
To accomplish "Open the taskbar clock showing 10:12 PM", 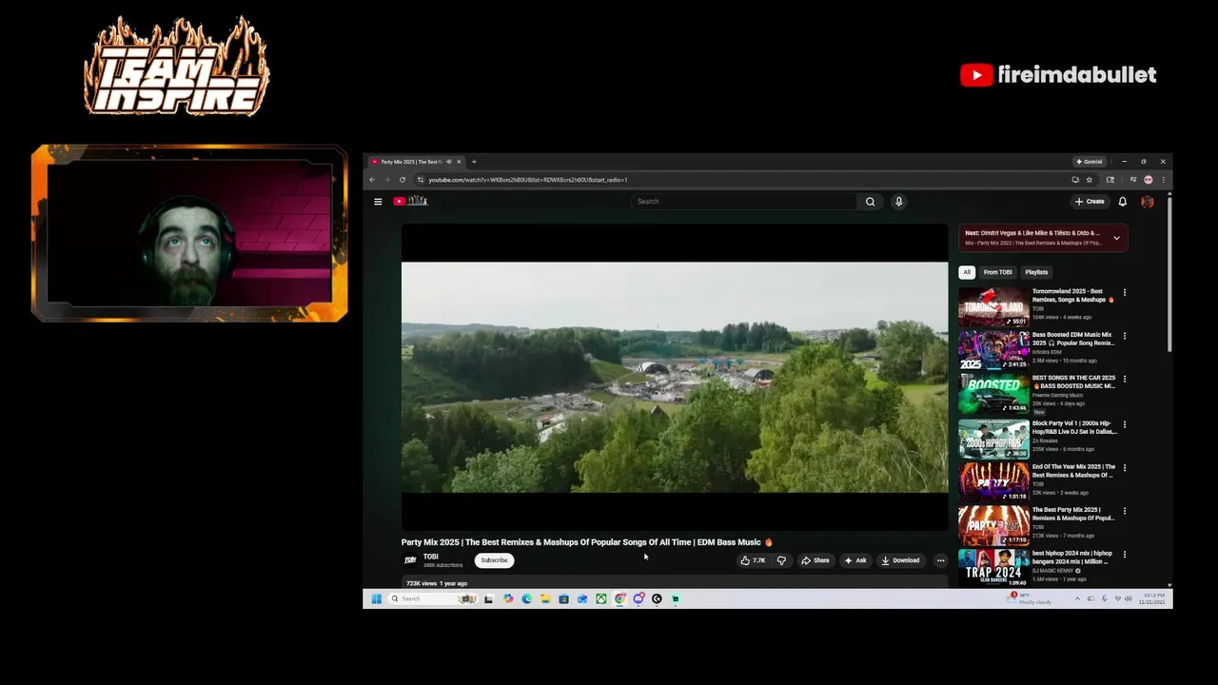I will pos(1152,598).
